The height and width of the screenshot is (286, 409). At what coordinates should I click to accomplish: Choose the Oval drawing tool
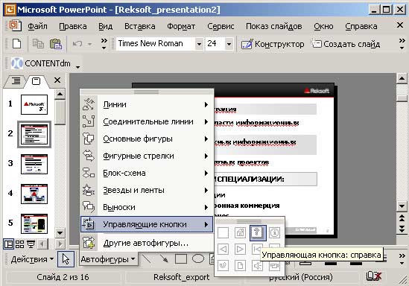click(198, 259)
